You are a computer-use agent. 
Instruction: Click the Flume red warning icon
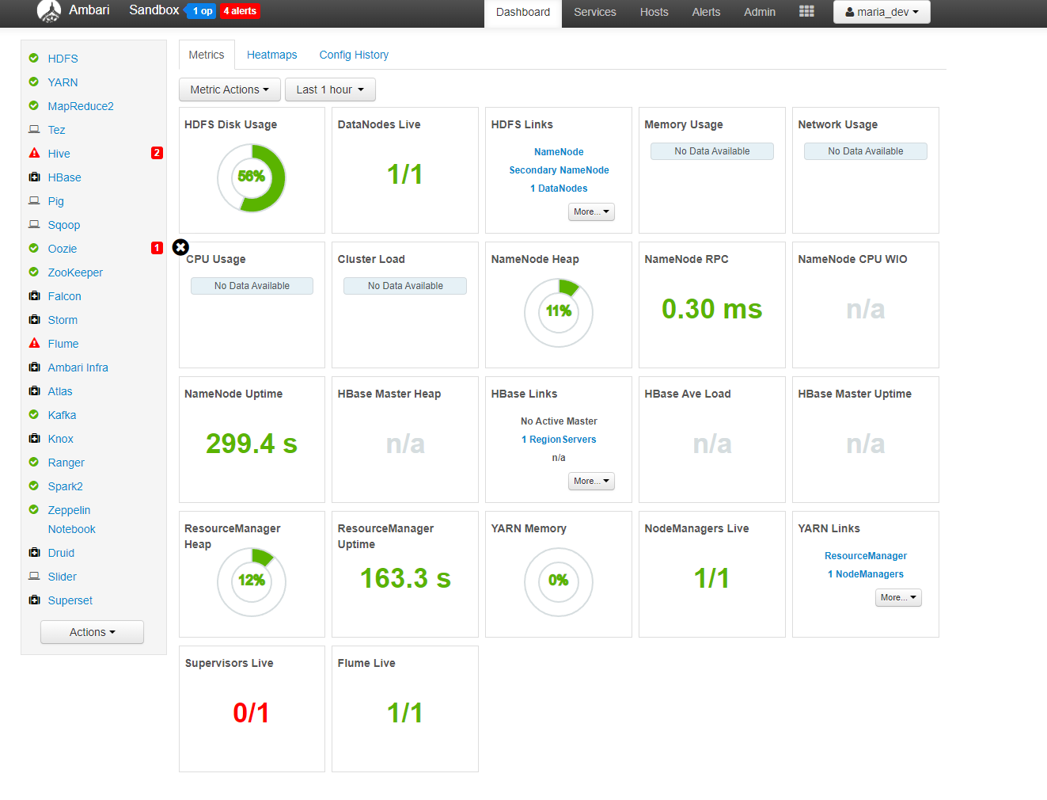(34, 343)
